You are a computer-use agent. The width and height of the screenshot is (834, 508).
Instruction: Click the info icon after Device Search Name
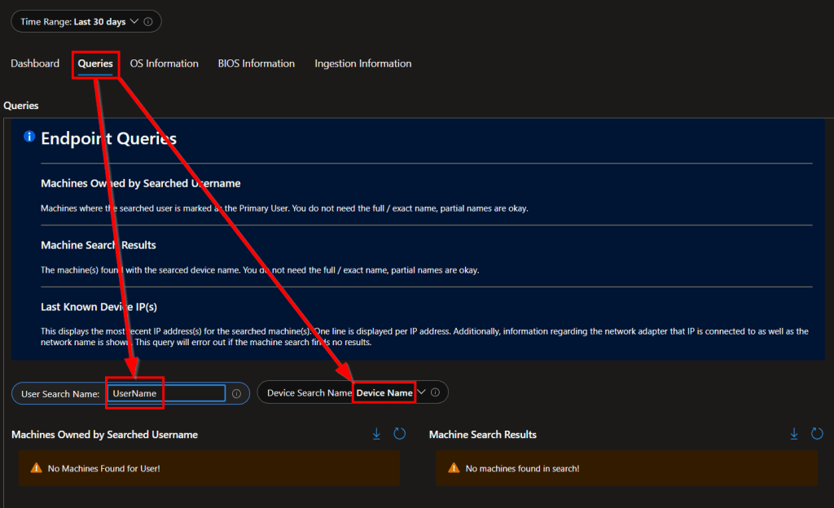[435, 392]
